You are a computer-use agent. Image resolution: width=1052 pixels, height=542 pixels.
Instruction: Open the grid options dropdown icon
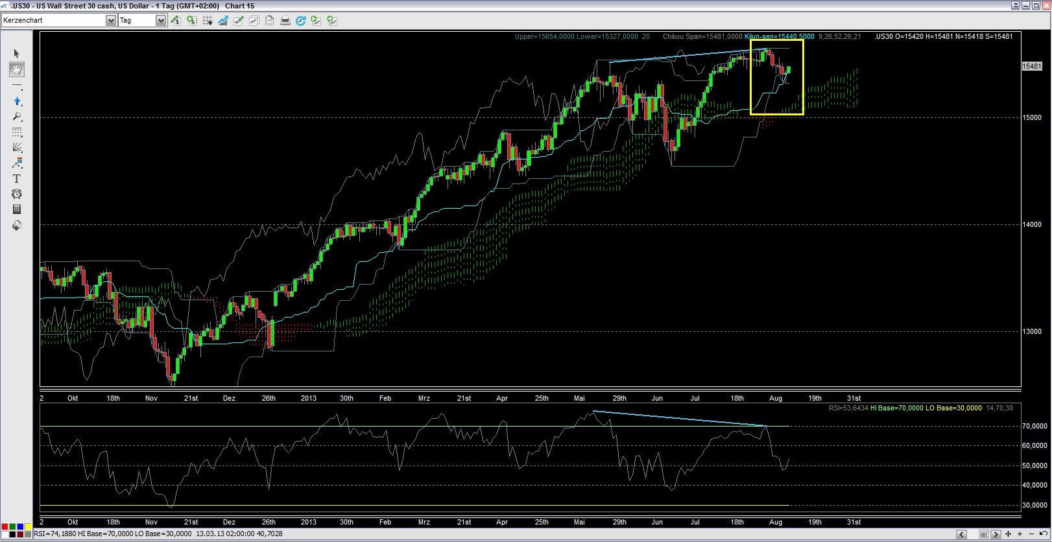coord(208,21)
